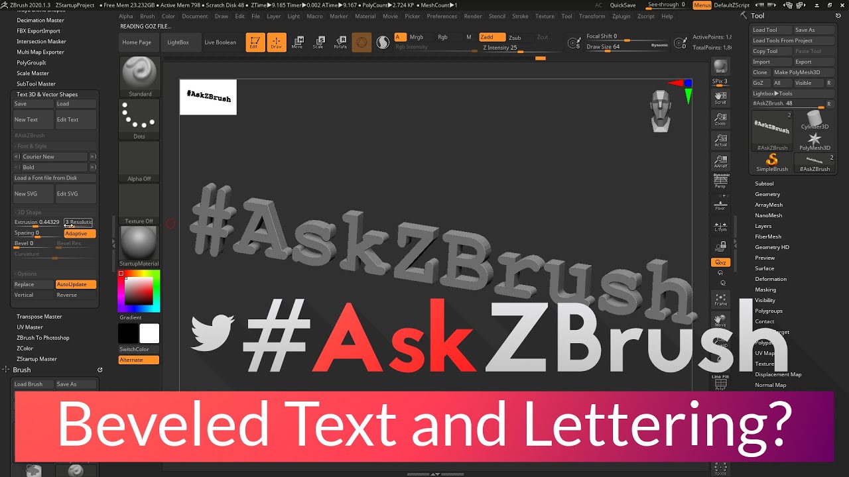The width and height of the screenshot is (849, 477).
Task: Open the Render menu
Action: coord(473,16)
